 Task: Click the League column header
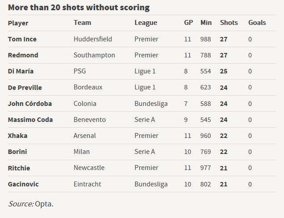tap(146, 23)
